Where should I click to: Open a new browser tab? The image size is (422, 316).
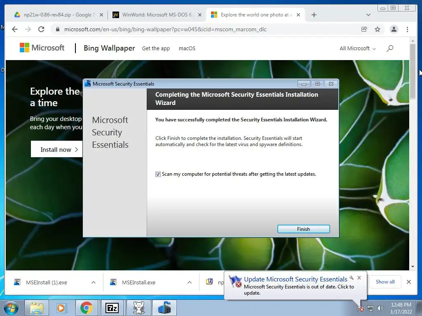click(x=314, y=15)
